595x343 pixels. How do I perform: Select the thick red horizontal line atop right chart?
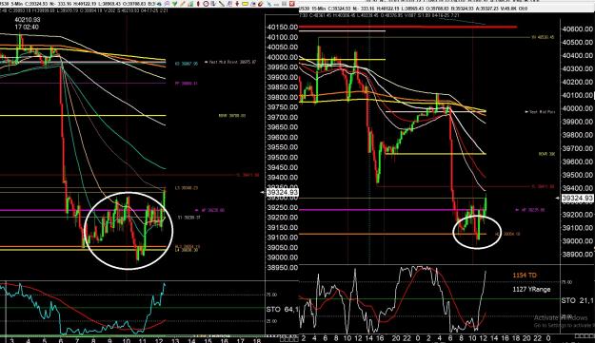coord(407,27)
